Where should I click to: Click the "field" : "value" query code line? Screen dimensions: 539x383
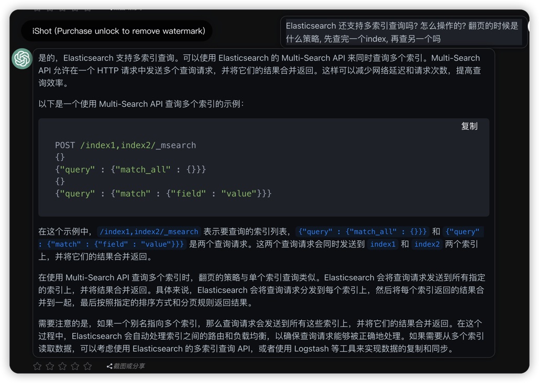(163, 194)
